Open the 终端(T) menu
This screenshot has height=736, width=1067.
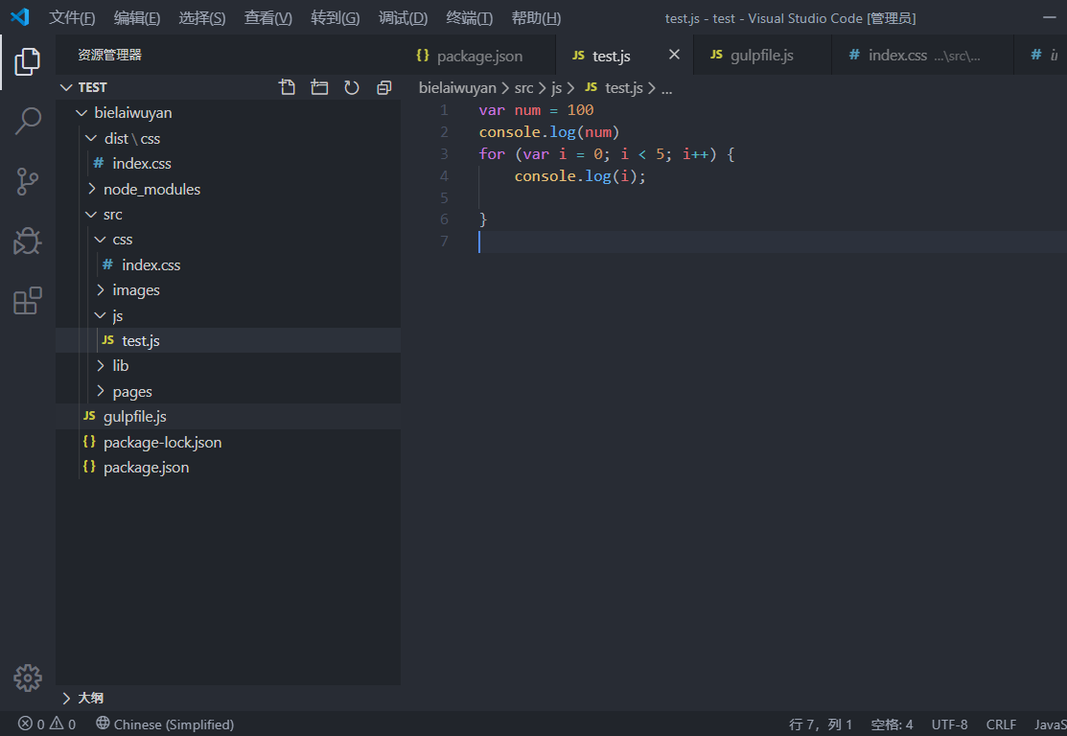pos(469,17)
